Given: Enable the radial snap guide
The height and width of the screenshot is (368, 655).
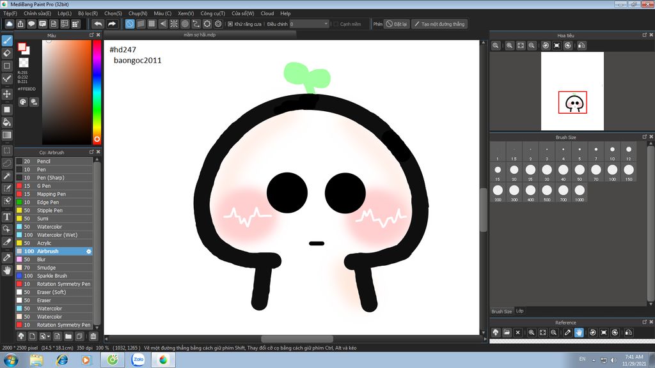Looking at the screenshot, I should point(174,24).
